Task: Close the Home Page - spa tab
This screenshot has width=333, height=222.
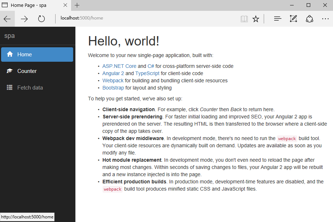Action: tap(65, 5)
